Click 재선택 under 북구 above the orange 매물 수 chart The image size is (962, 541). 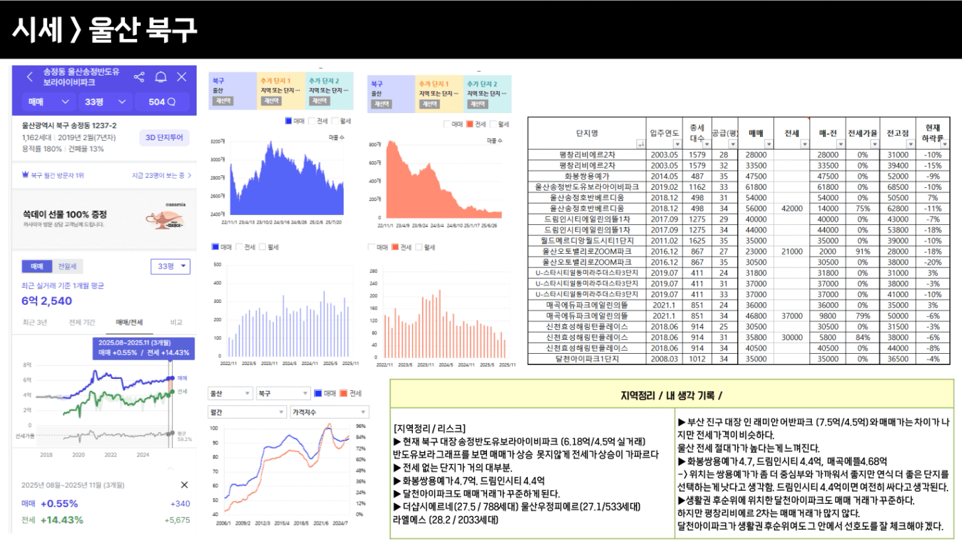380,104
